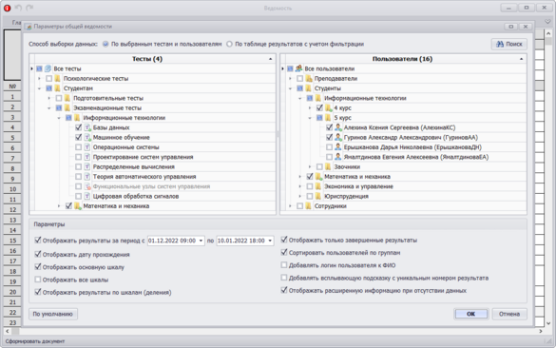Click the По умолчанию button
The width and height of the screenshot is (556, 348).
pos(53,314)
